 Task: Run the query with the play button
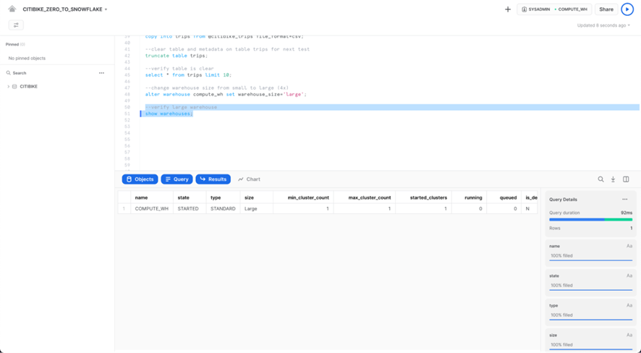pyautogui.click(x=627, y=9)
